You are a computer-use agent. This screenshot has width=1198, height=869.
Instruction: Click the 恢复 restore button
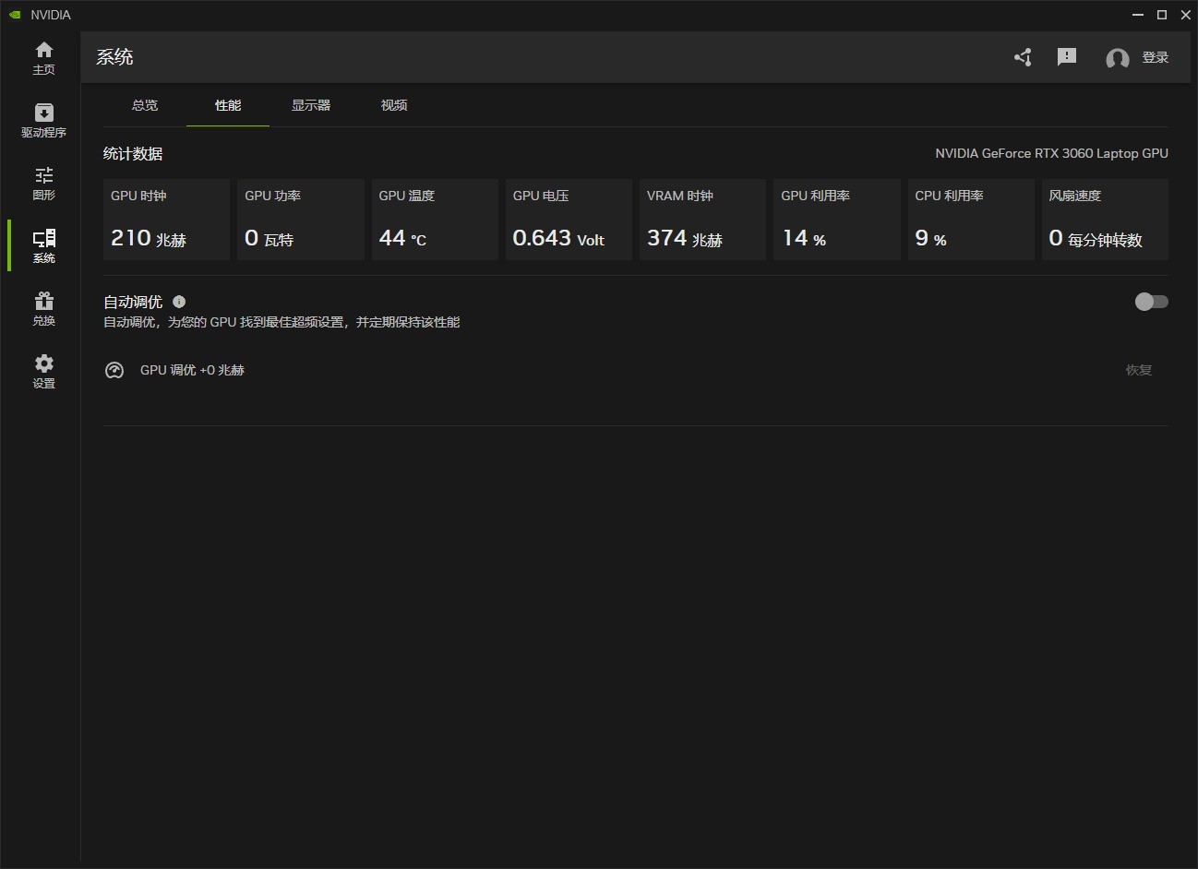(x=1139, y=370)
